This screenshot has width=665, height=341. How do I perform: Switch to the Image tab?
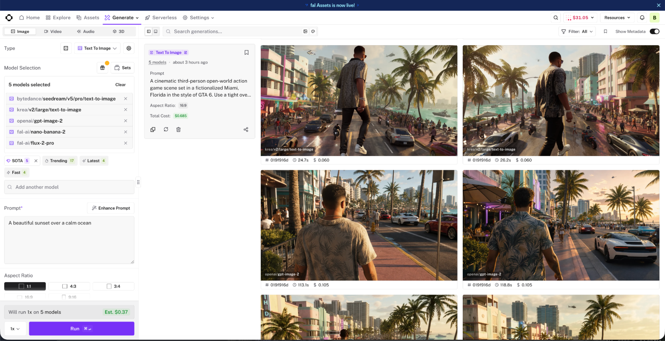[x=20, y=31]
